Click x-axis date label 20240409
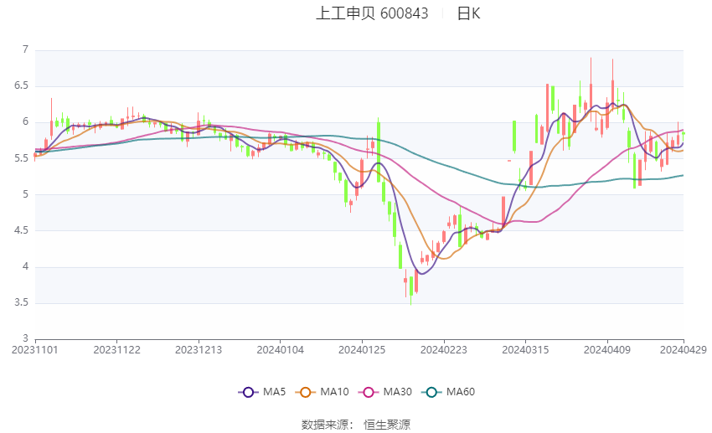 tap(607, 350)
